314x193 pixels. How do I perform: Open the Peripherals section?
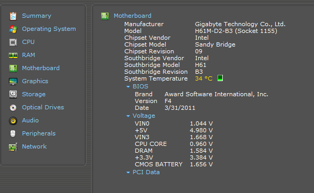[39, 133]
